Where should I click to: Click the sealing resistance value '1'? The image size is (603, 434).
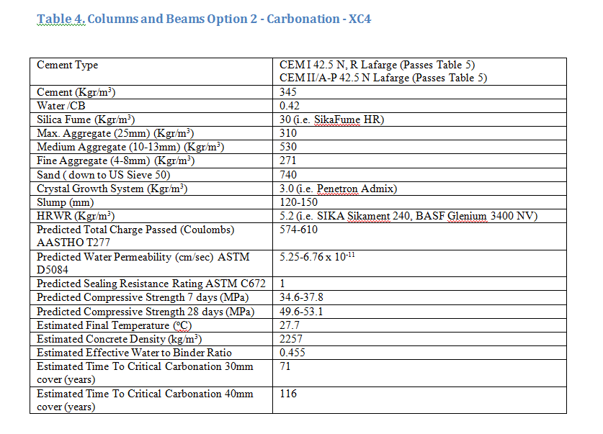tap(282, 284)
